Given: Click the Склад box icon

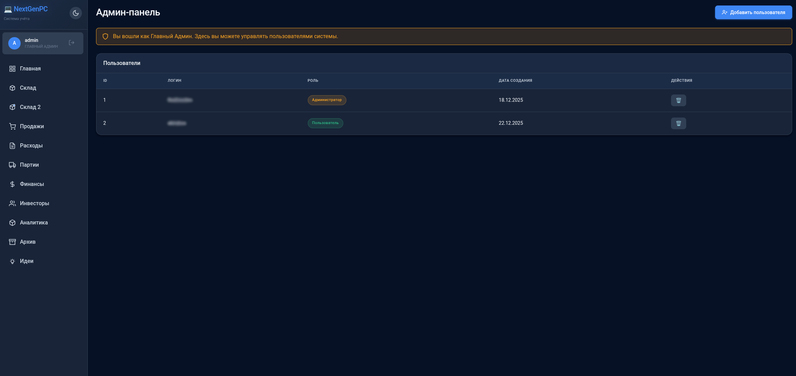Looking at the screenshot, I should (x=12, y=88).
